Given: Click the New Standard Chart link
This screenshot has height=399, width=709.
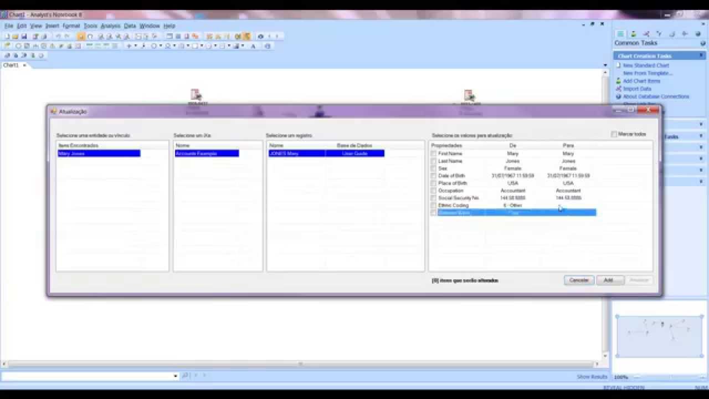Looking at the screenshot, I should coord(646,65).
